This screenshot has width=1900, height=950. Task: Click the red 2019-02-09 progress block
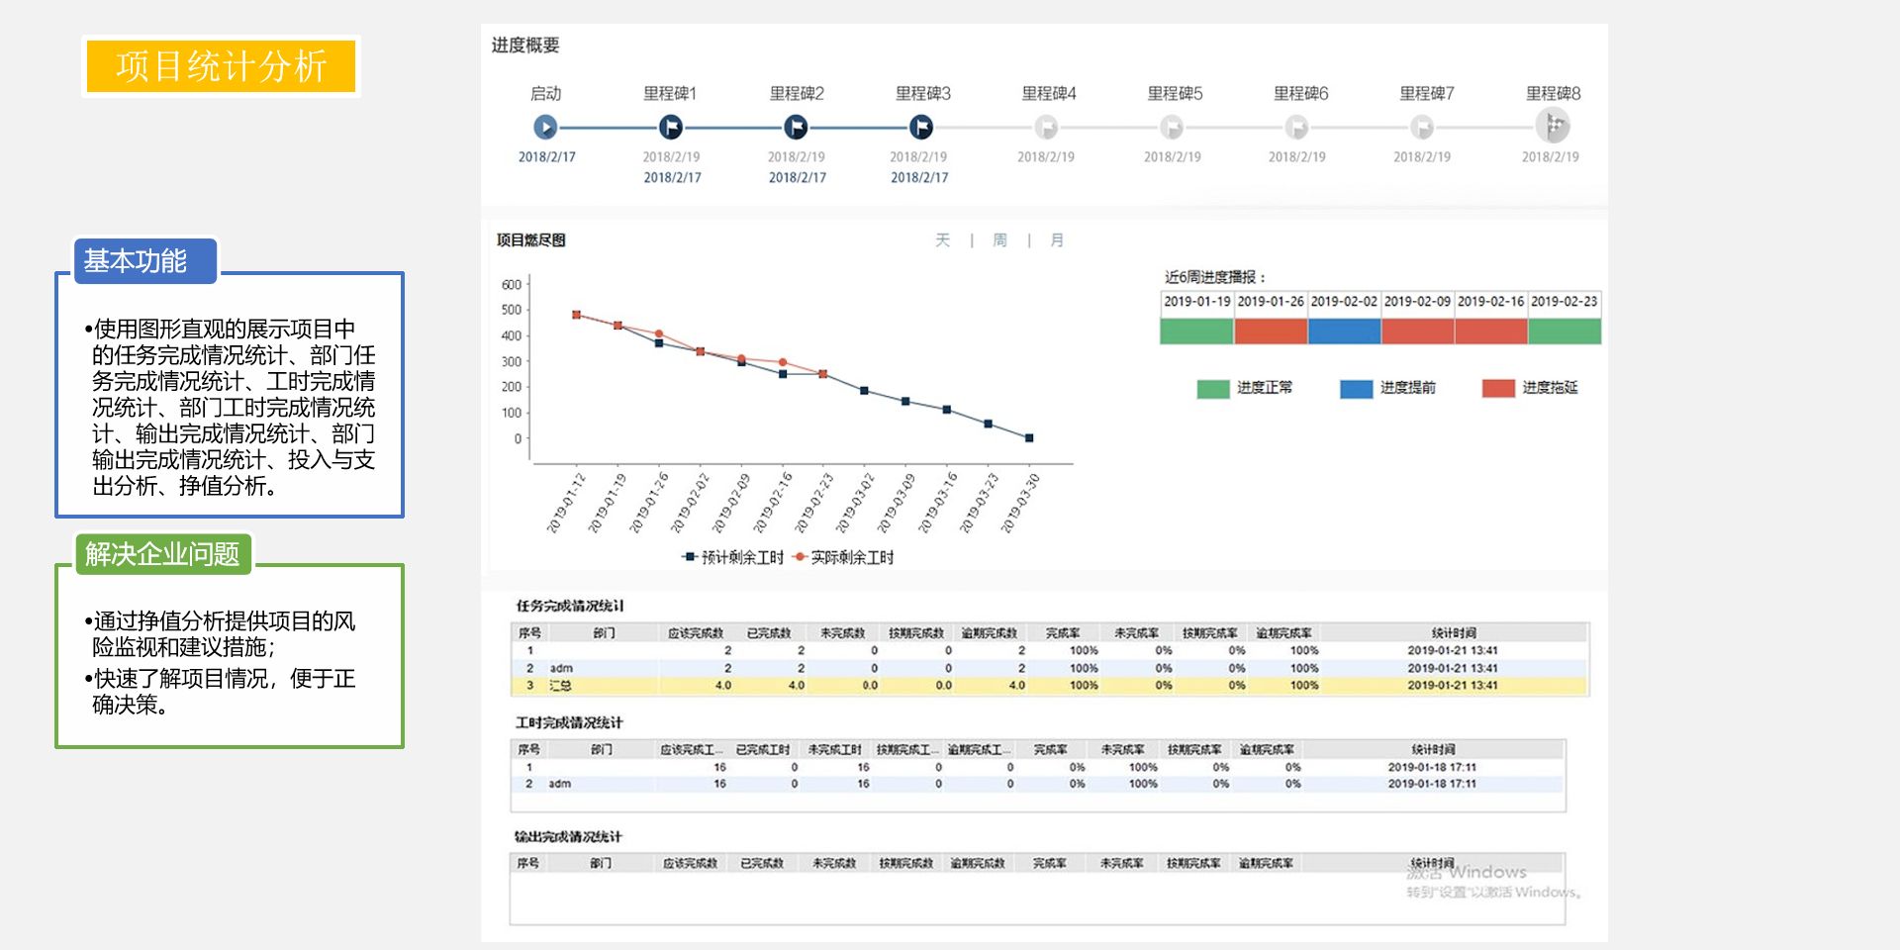(x=1417, y=332)
